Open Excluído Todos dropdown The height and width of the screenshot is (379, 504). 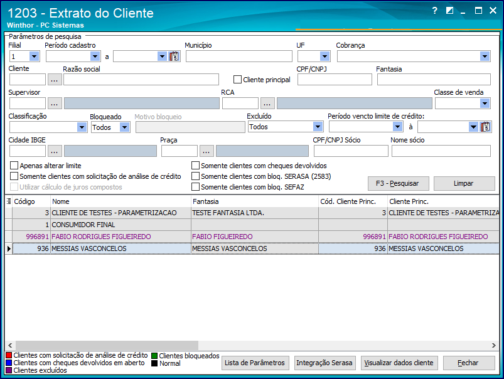click(x=318, y=127)
